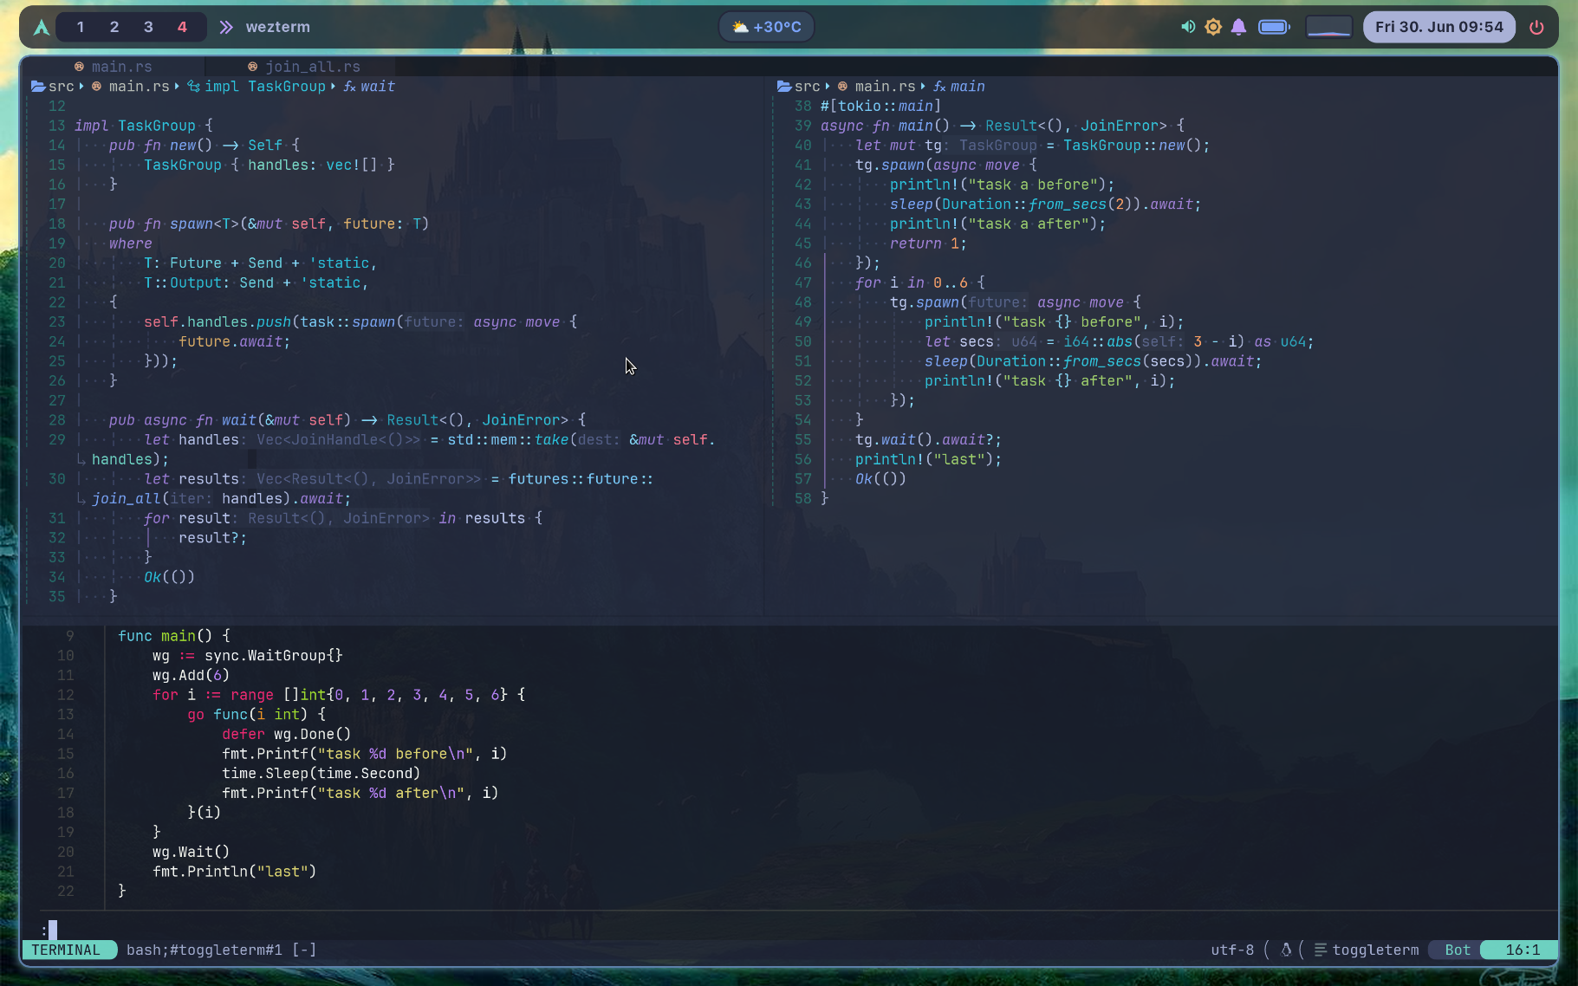Click the double chevron before wezterm
Viewport: 1578px width, 986px height.
(226, 27)
